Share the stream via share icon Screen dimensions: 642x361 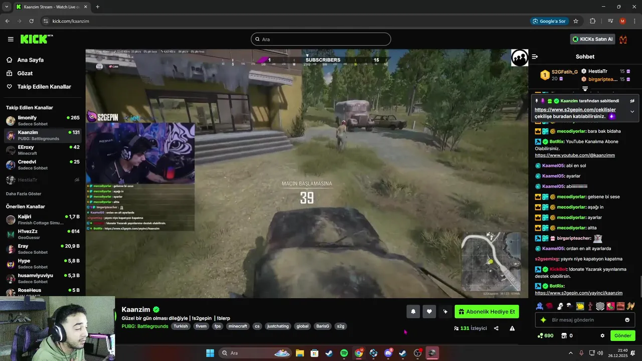pyautogui.click(x=496, y=328)
